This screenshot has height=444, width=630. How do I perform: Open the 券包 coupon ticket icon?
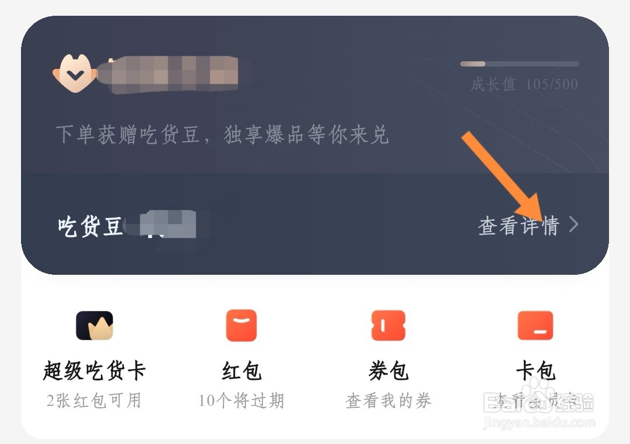(388, 326)
